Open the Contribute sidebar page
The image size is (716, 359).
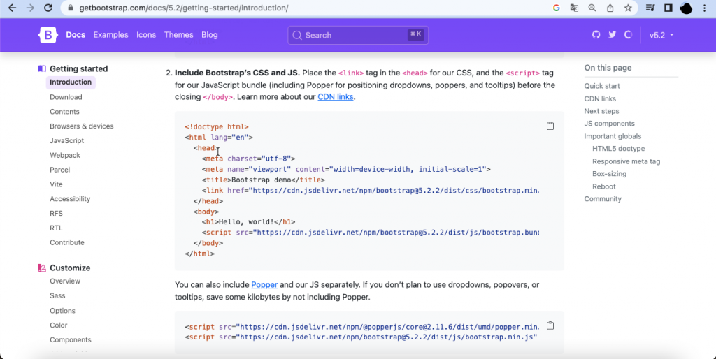(67, 242)
